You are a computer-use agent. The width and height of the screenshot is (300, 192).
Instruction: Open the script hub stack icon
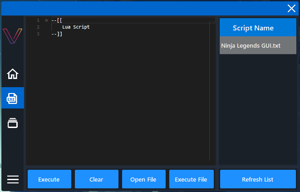[13, 123]
